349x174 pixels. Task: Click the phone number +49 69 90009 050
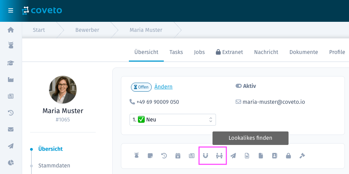[x=158, y=102]
